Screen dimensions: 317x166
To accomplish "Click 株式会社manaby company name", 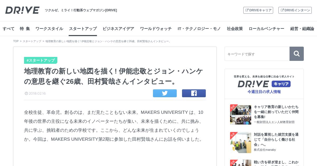I will 265,150.
